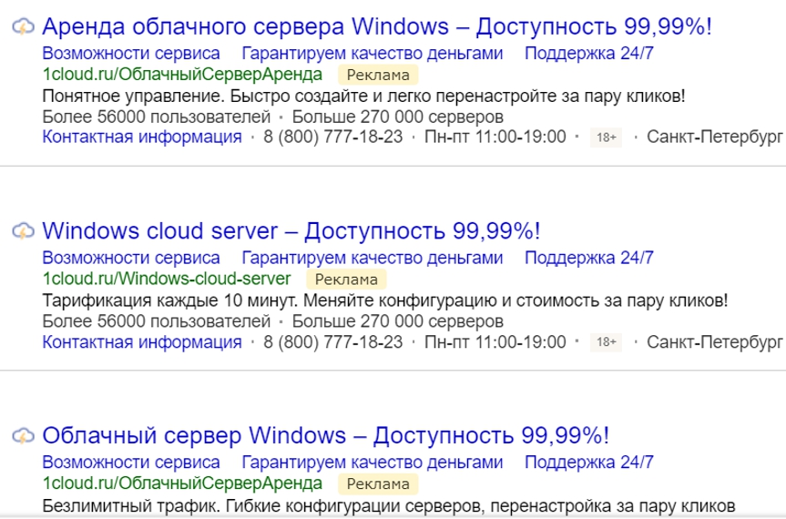
Task: Open 'Поддержка 24/7' sitelink under 'Windows cloud server'
Action: (589, 258)
